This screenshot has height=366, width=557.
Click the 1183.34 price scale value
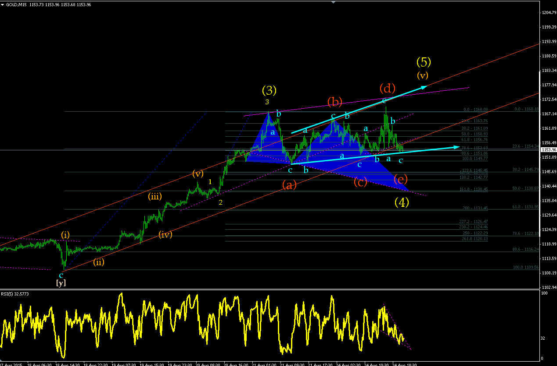549,71
